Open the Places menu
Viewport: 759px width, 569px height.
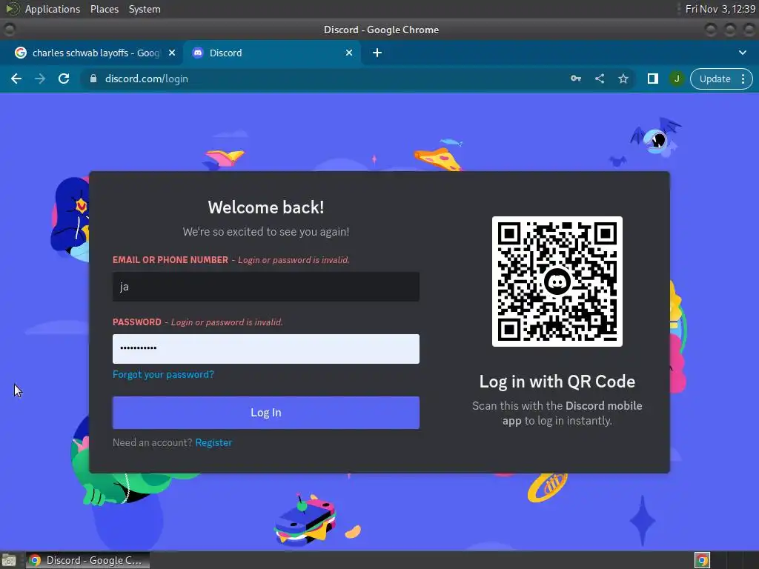coord(104,9)
